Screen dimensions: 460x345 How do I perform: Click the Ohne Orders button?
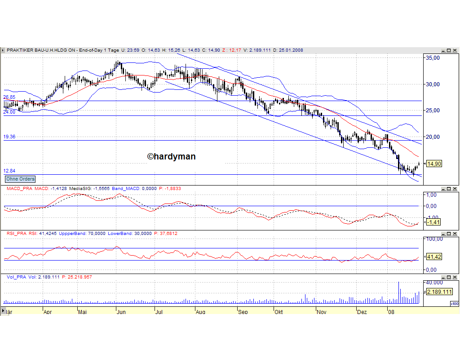coord(20,179)
